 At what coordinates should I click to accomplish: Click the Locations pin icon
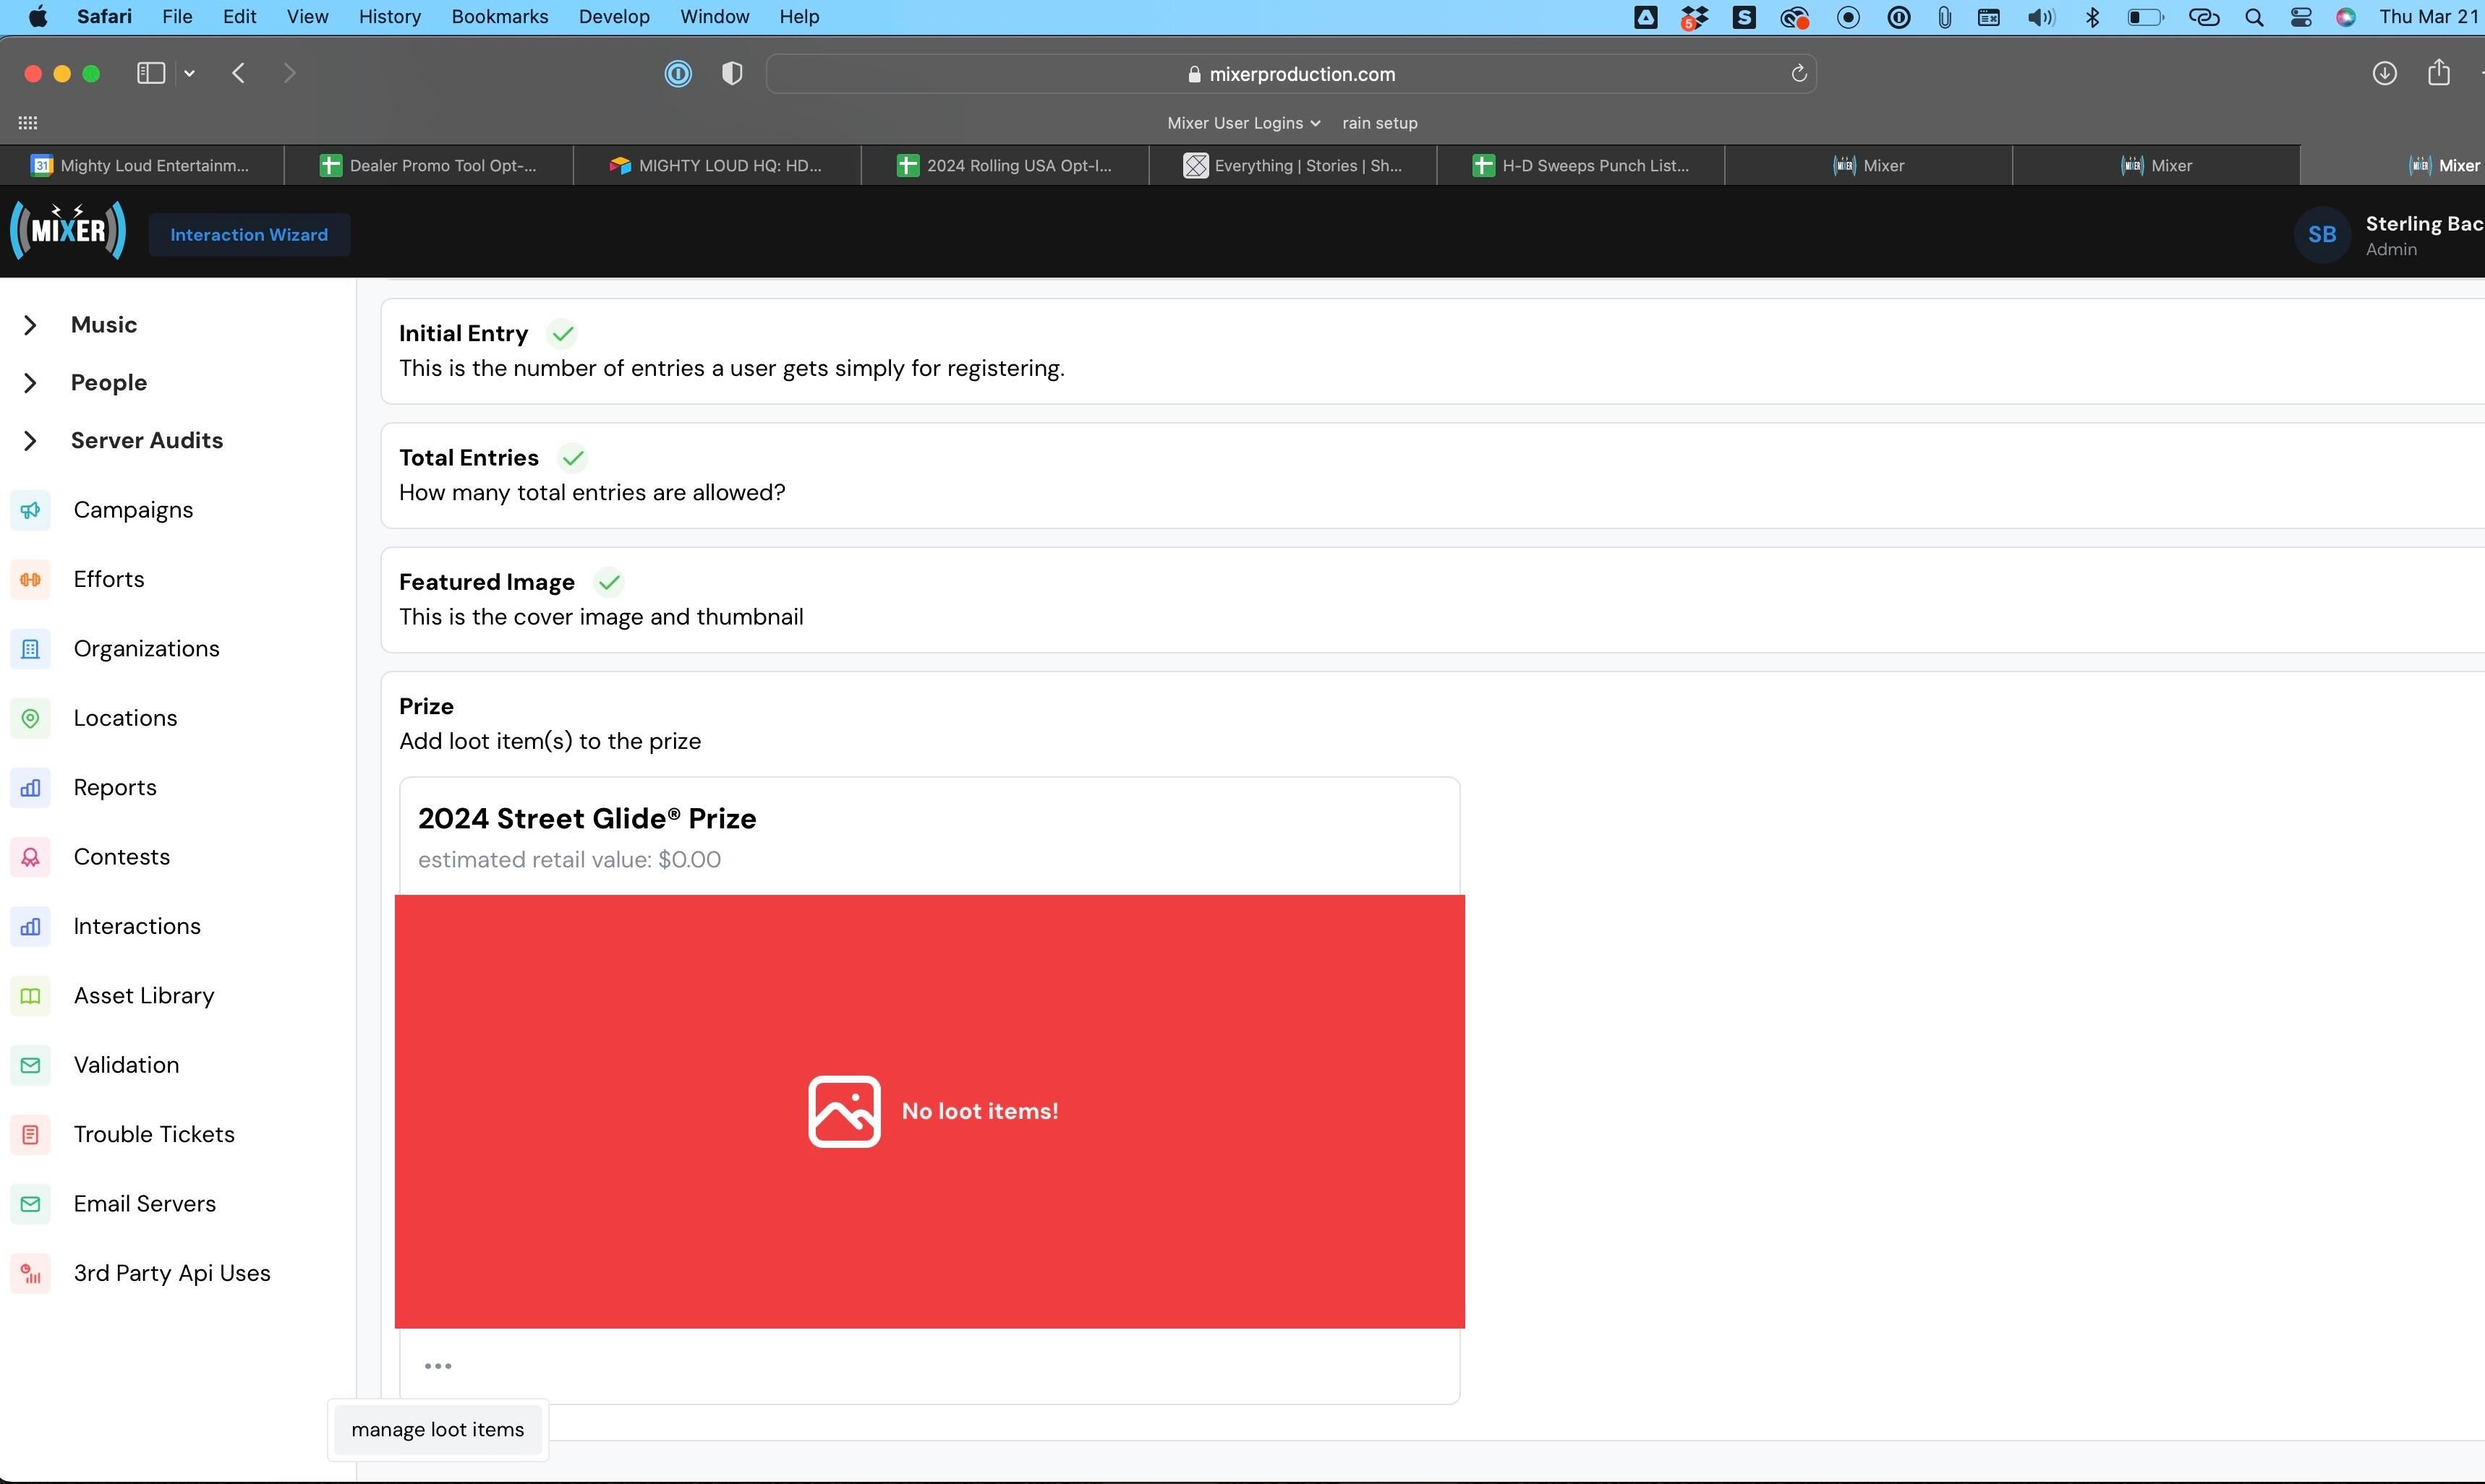(30, 718)
